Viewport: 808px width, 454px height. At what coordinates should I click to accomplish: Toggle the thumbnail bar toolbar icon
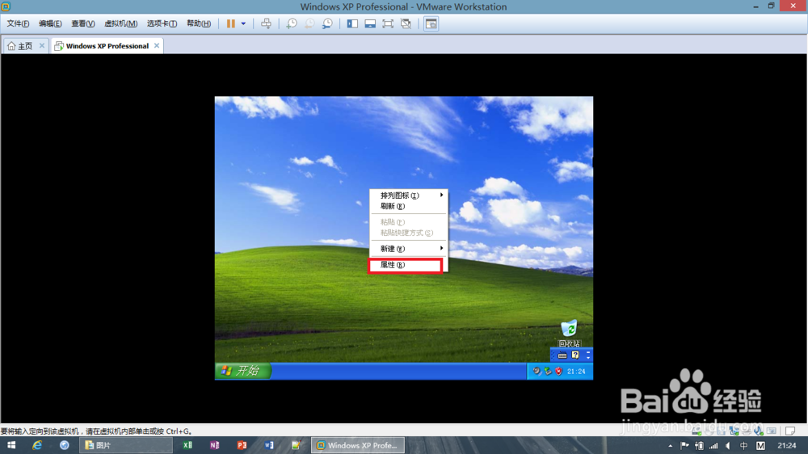coord(370,23)
